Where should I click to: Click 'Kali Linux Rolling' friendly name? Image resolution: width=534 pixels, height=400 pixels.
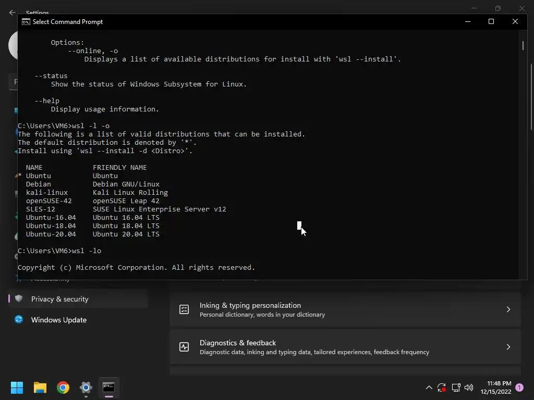[x=130, y=193]
